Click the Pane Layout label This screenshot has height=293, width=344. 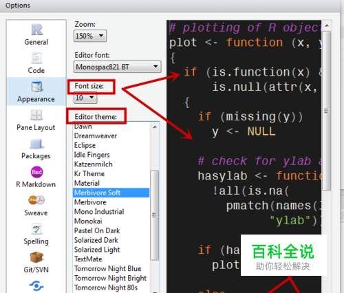pos(36,128)
